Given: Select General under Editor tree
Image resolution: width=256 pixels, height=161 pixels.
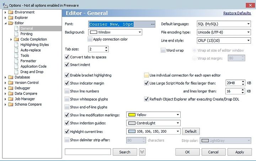Looking at the screenshot, I should [x=27, y=28].
